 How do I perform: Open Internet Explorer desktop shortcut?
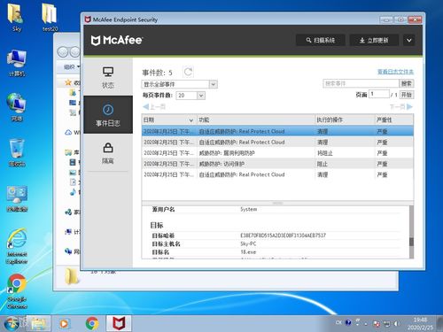click(x=17, y=246)
